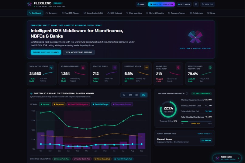Click the 6.8% portfolio at risk value
This screenshot has height=163, width=245.
tap(129, 74)
